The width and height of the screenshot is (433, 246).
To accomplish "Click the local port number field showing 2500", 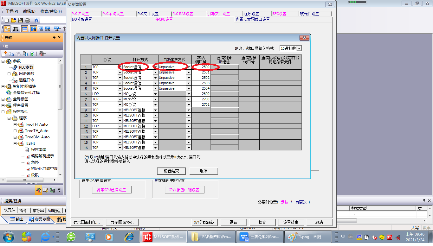I will 201,67.
